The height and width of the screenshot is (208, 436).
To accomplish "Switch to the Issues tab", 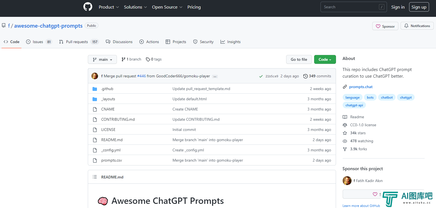I will click(39, 42).
